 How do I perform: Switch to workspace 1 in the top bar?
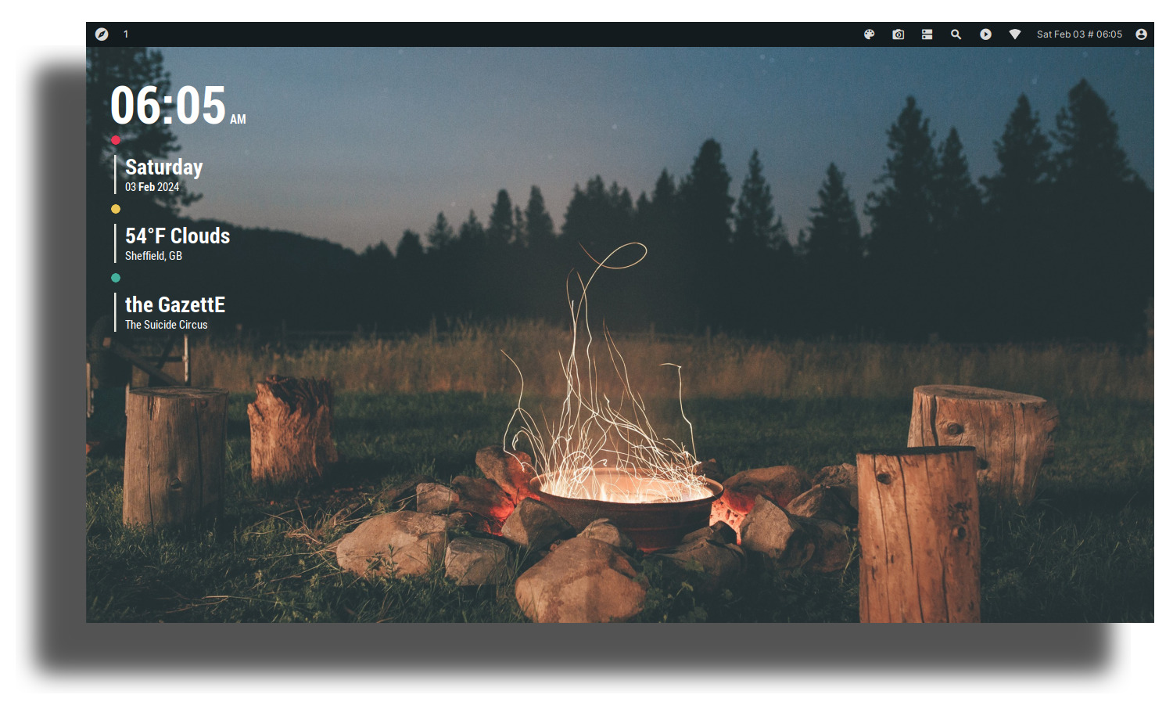click(x=126, y=34)
